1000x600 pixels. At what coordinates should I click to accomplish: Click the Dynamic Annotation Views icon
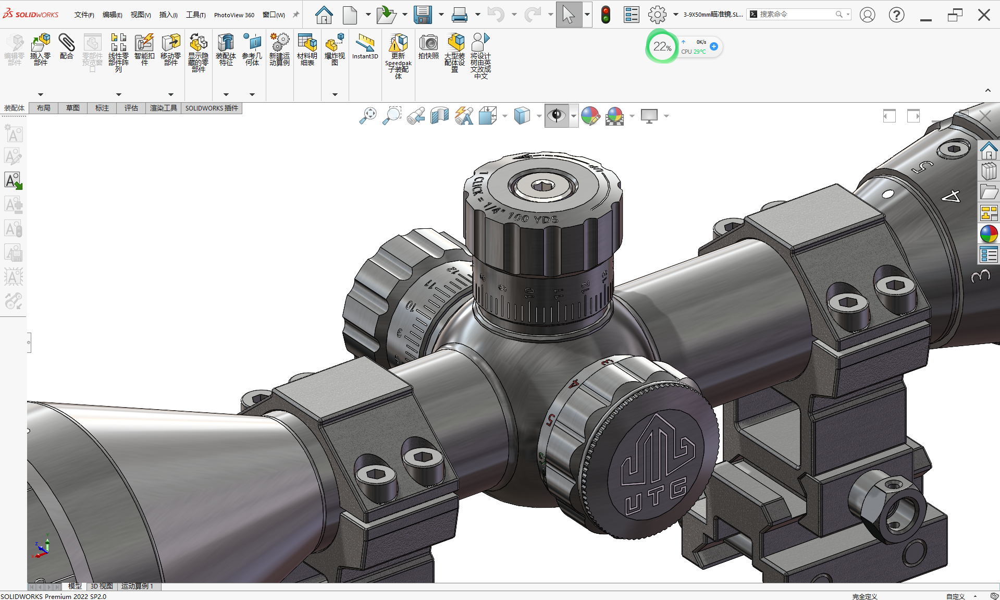click(x=464, y=116)
